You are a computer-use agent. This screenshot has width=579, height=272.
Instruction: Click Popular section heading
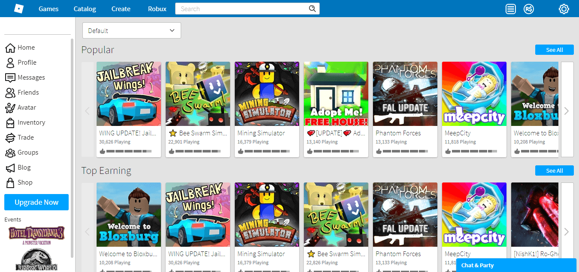98,50
